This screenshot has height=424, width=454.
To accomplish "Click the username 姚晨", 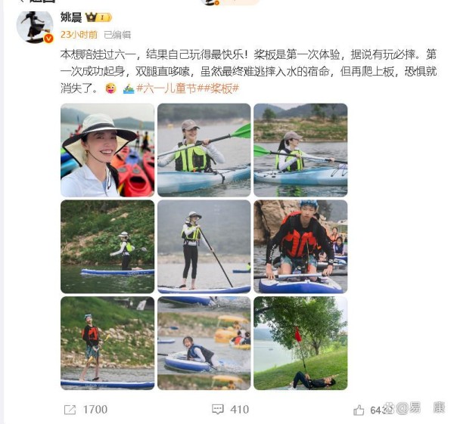I will tap(71, 17).
